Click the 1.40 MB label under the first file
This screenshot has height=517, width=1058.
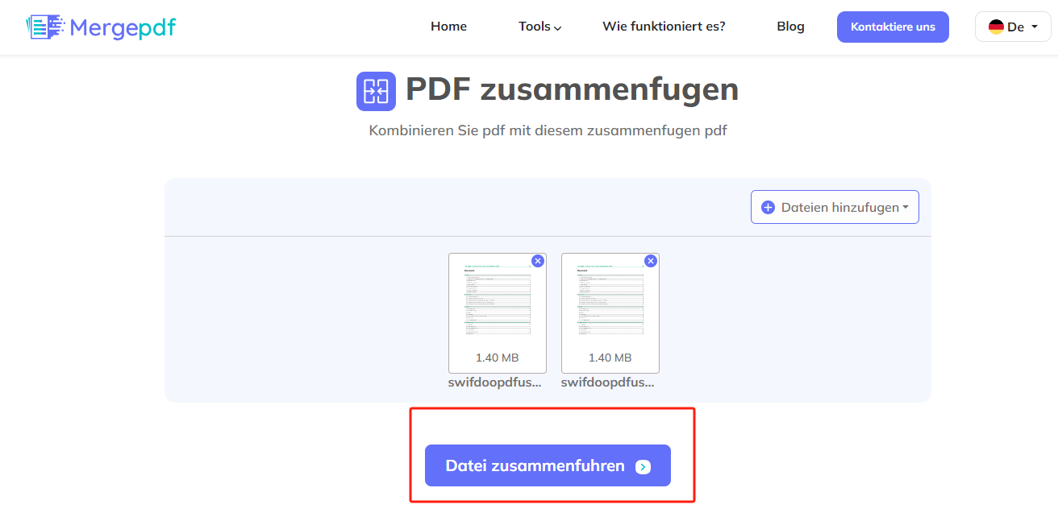(498, 357)
